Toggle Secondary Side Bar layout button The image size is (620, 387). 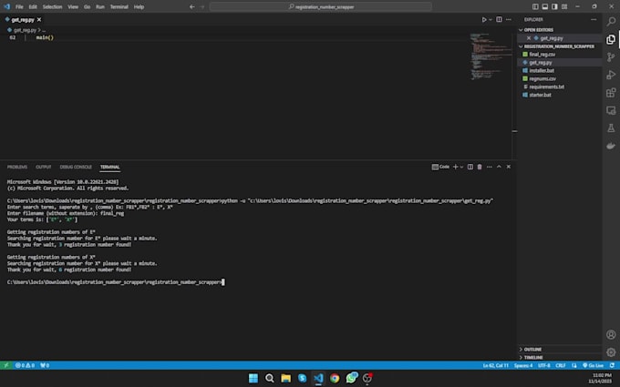tap(554, 6)
